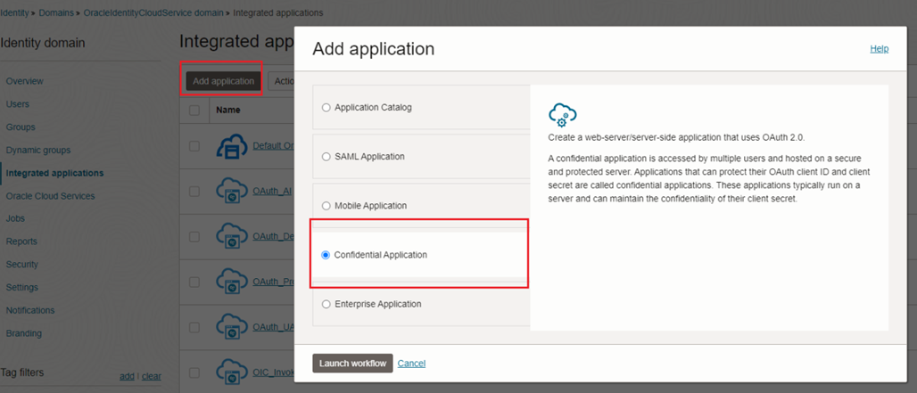Open Branding in the sidebar
Image resolution: width=917 pixels, height=393 pixels.
coord(24,333)
